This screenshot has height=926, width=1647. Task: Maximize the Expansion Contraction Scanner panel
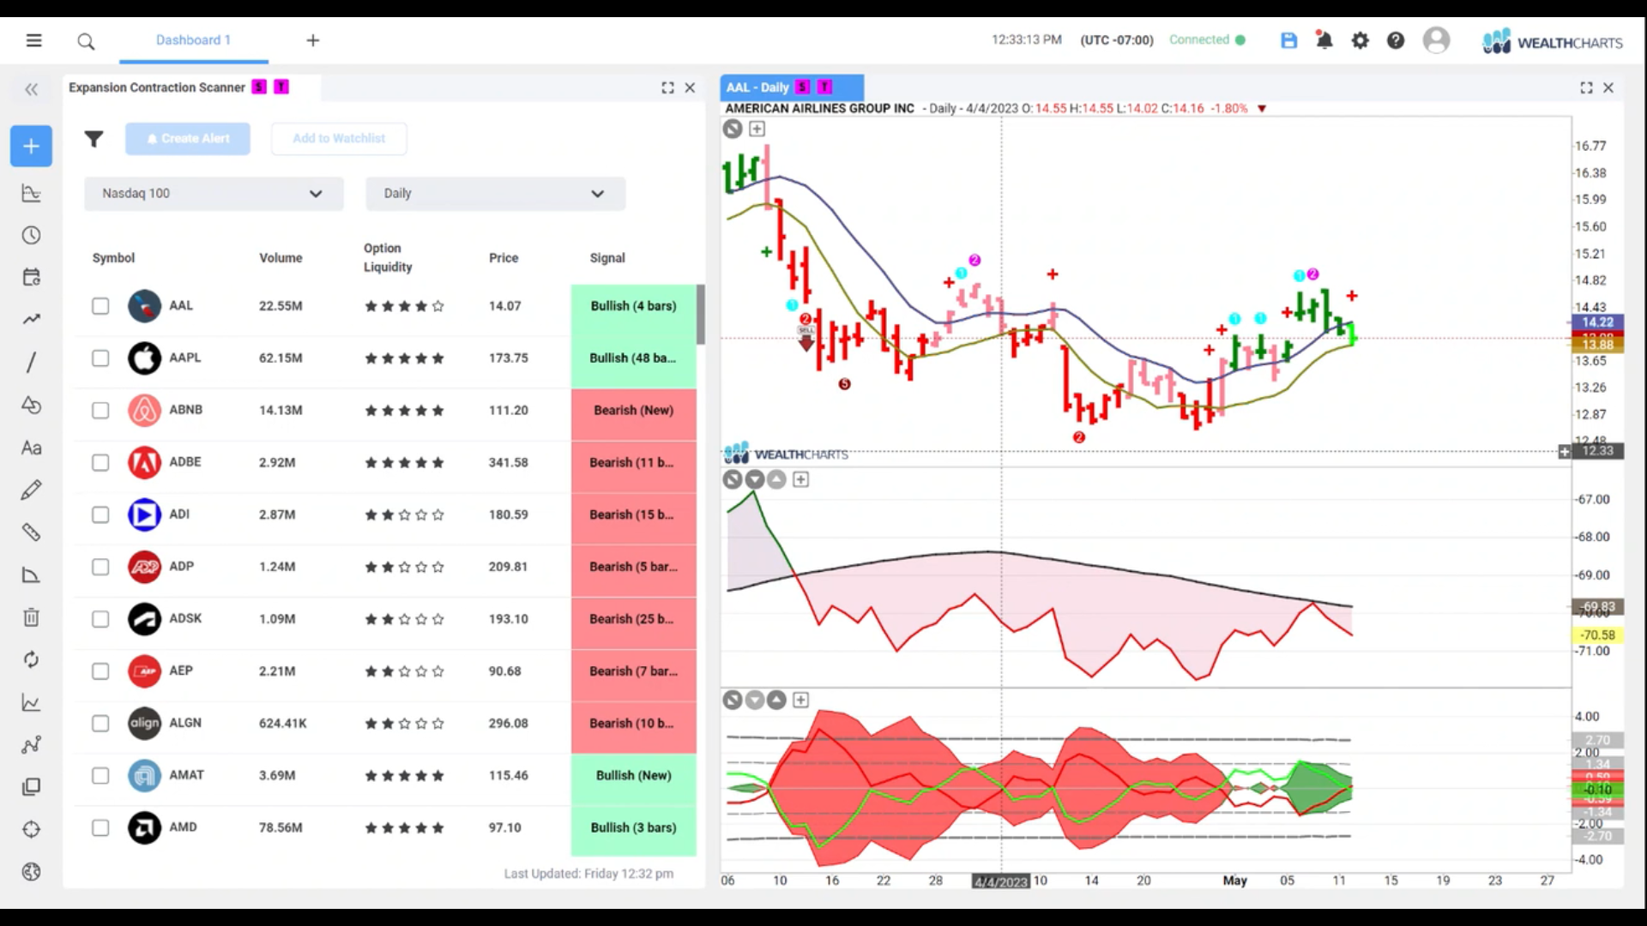click(x=667, y=87)
